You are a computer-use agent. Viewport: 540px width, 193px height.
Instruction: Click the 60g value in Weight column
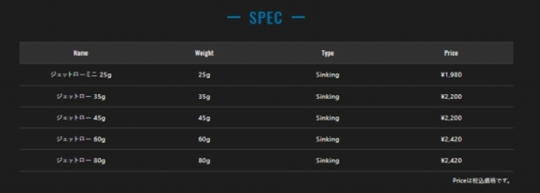204,139
